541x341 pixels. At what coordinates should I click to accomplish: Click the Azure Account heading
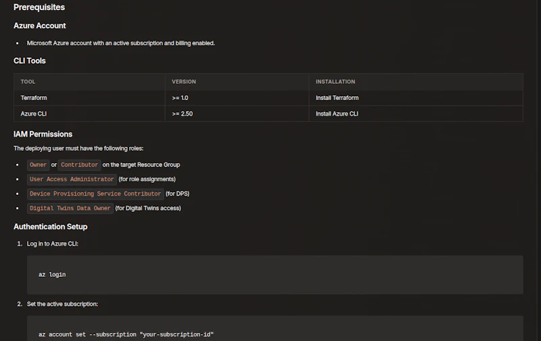point(40,26)
